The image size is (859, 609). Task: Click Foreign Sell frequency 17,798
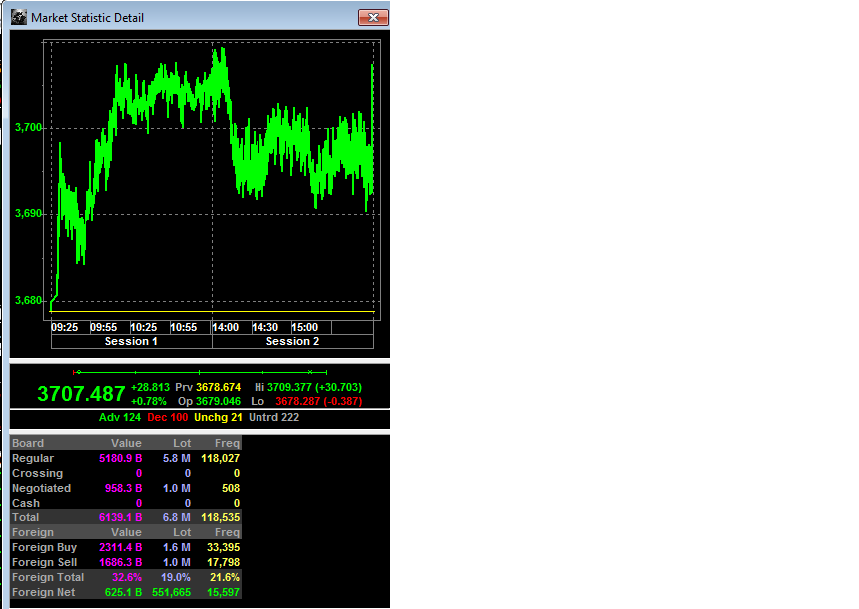[223, 562]
